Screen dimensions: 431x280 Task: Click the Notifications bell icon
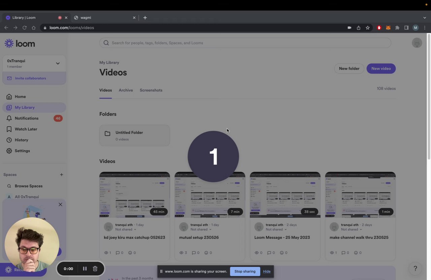[x=9, y=118]
